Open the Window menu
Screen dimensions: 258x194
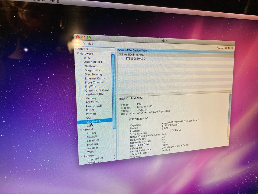[x=37, y=1]
